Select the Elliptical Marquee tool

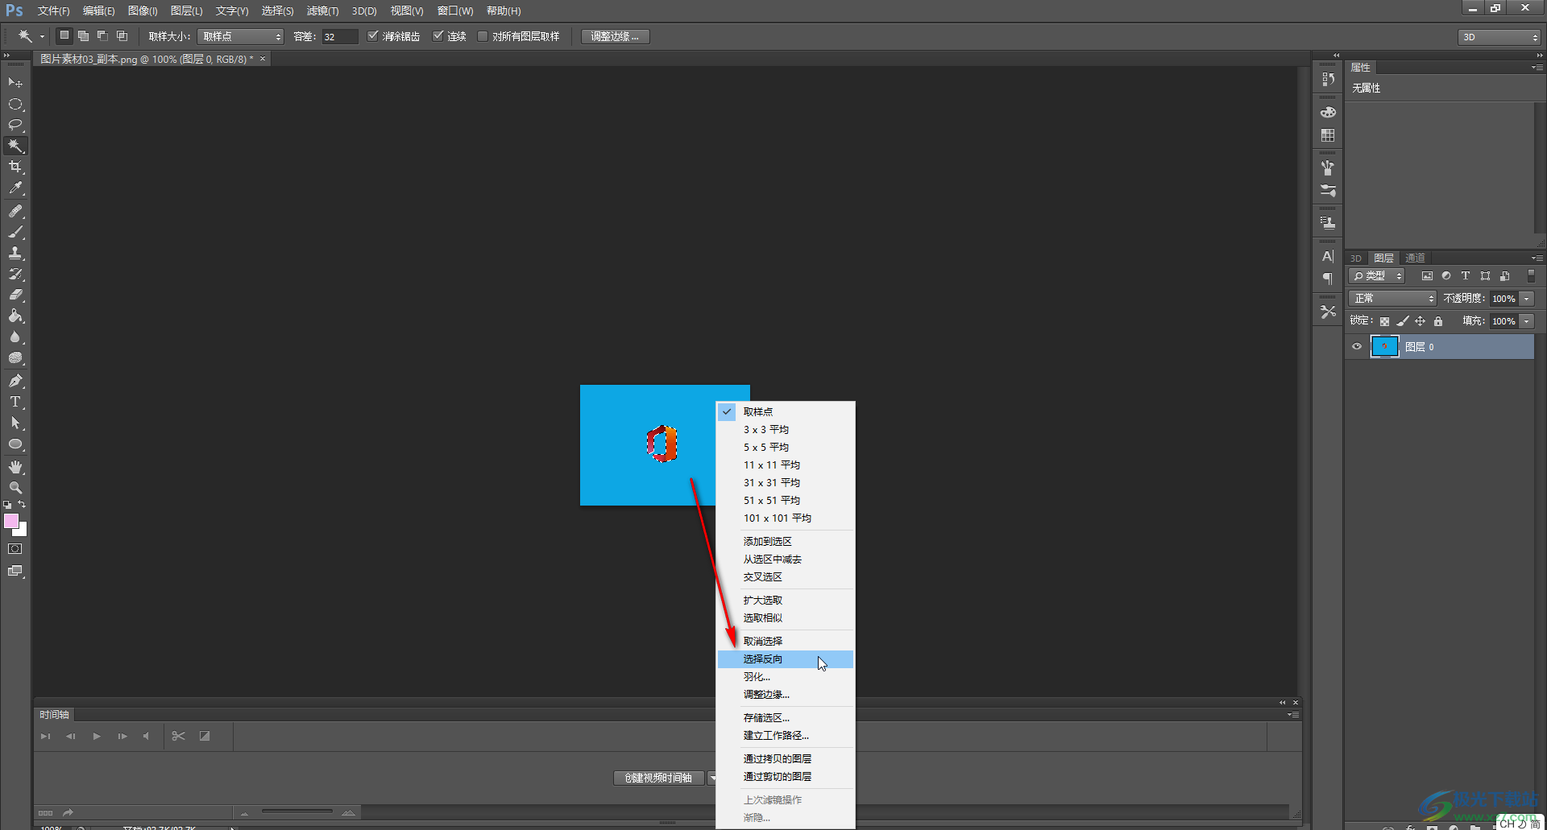tap(15, 104)
